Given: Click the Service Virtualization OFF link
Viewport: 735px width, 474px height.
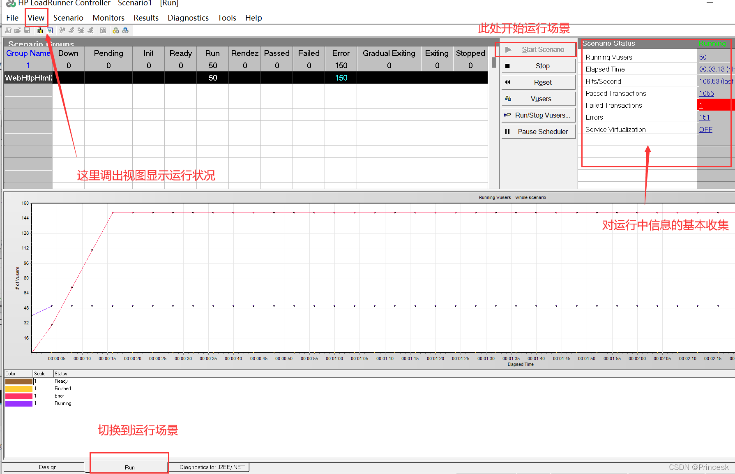Looking at the screenshot, I should pos(705,129).
